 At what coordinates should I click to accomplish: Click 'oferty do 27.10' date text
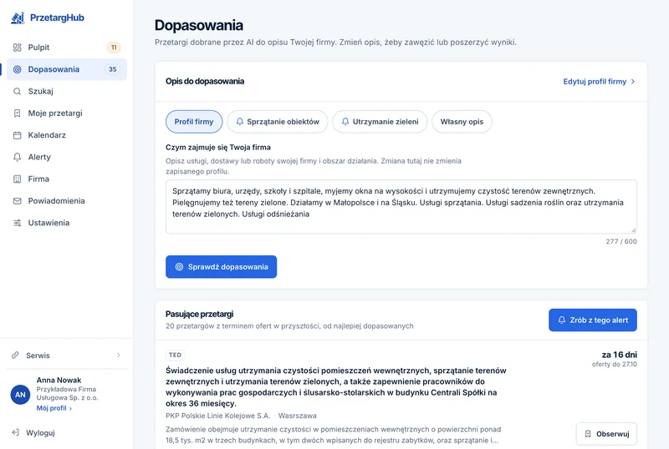pyautogui.click(x=615, y=364)
